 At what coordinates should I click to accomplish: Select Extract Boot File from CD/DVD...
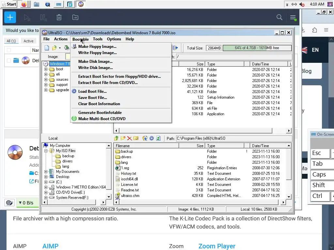click(121, 83)
